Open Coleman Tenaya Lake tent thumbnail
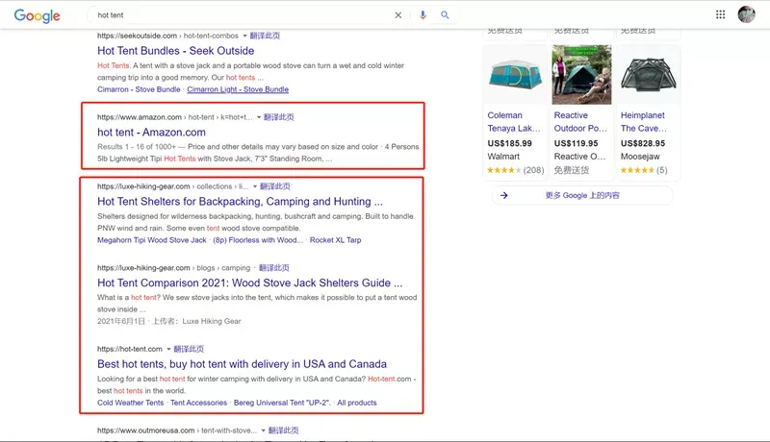This screenshot has height=442, width=770. pyautogui.click(x=515, y=75)
